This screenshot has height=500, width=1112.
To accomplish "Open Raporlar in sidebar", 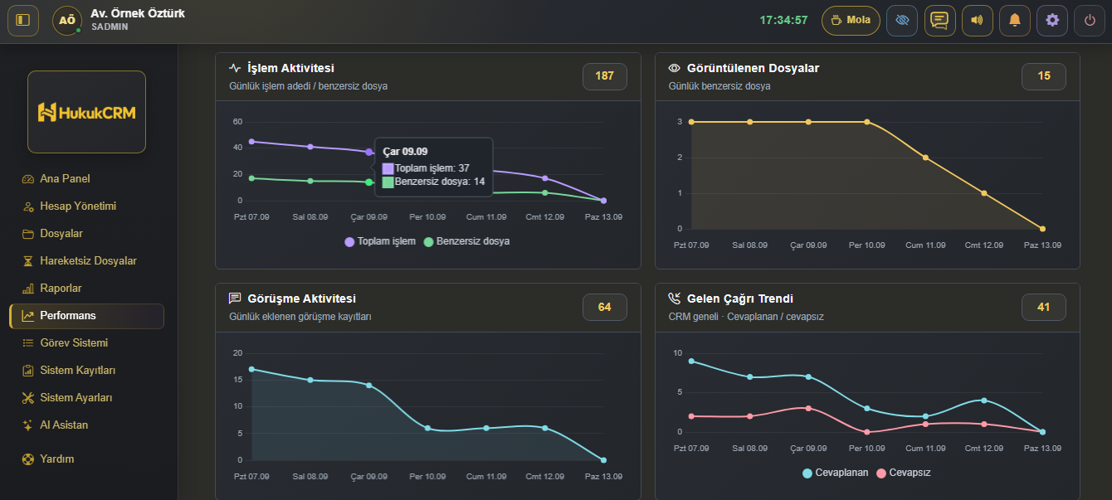I will 86,289.
